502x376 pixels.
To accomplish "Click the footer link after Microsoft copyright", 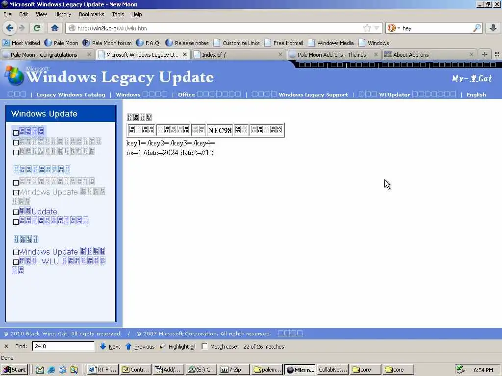I will [x=290, y=333].
